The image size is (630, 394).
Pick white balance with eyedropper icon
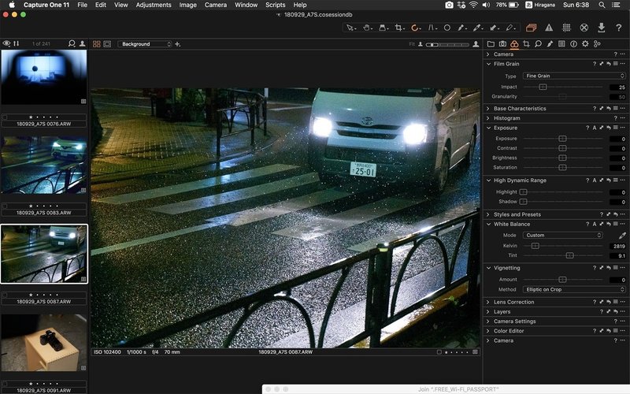pos(622,235)
